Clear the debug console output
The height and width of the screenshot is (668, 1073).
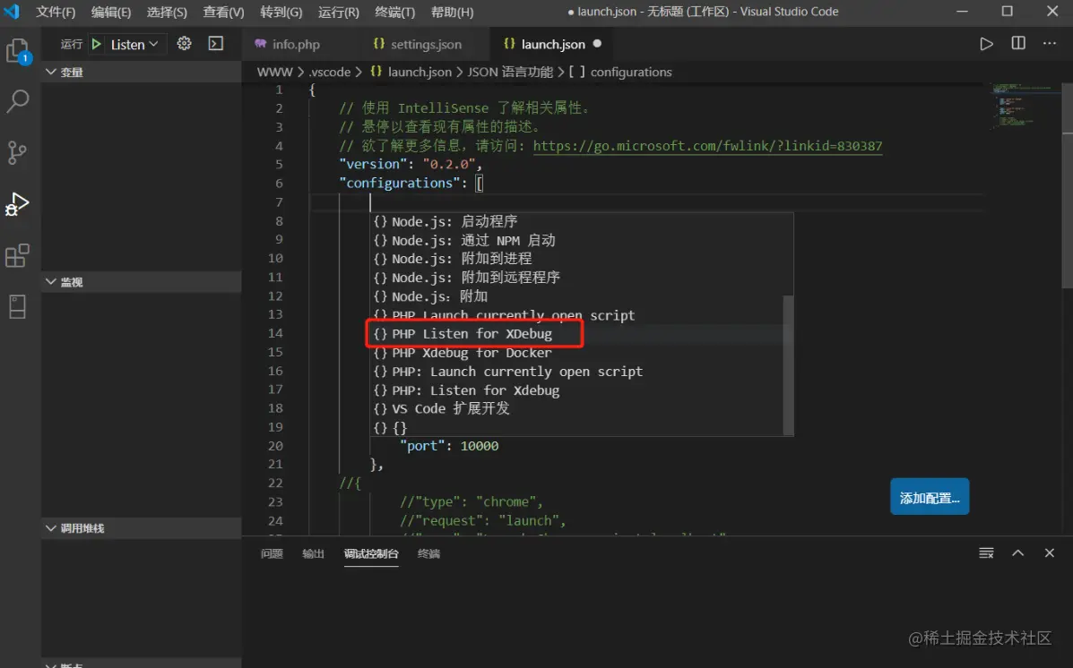(986, 552)
